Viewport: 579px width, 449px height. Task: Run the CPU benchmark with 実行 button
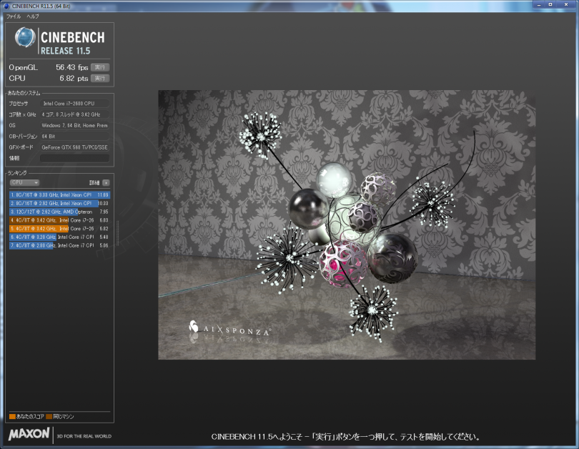(x=100, y=78)
